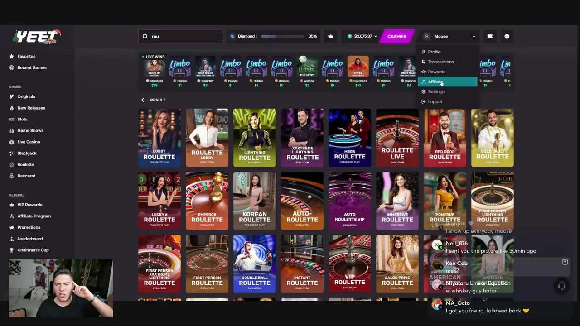580x326 pixels.
Task: Click the back arrow next to RESULT
Action: pos(143,100)
